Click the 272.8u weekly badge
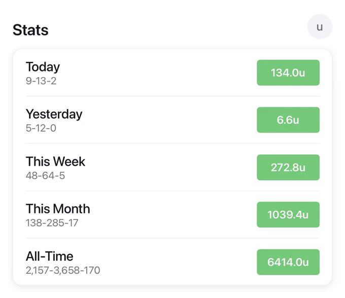This screenshot has height=298, width=345. (x=288, y=167)
